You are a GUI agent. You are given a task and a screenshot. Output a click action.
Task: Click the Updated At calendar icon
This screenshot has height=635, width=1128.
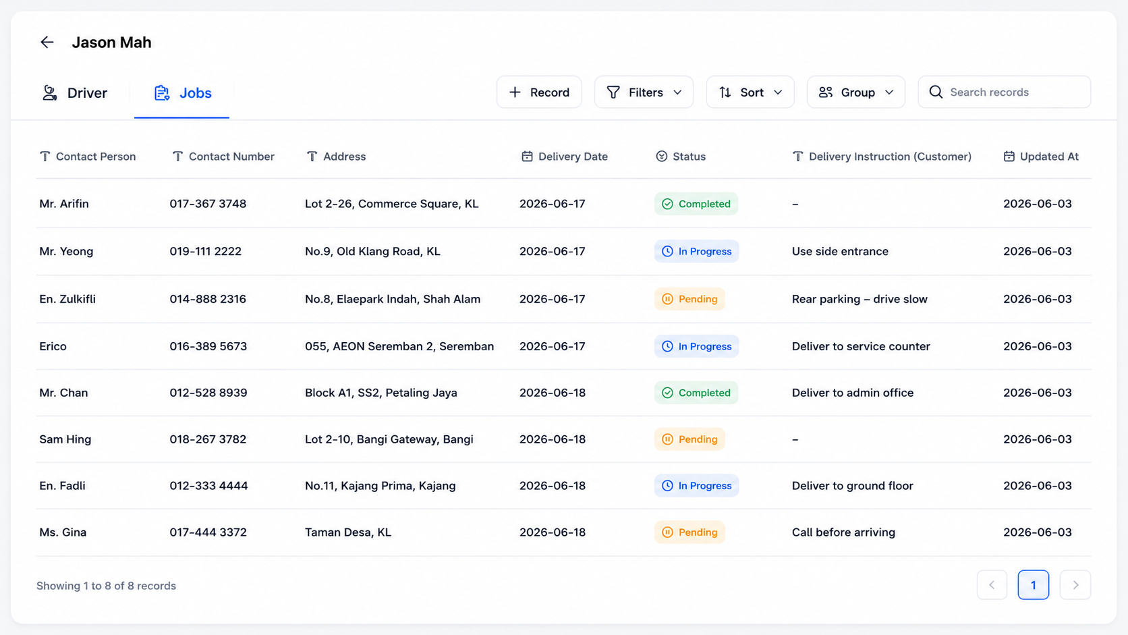tap(1009, 157)
